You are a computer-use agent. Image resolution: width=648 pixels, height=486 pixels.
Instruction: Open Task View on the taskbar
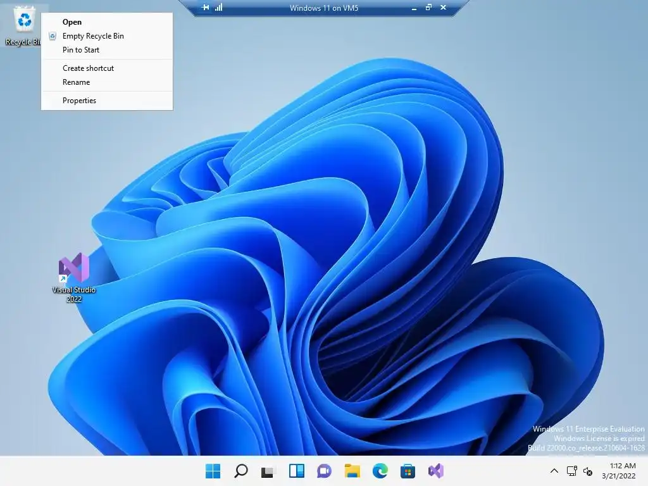pos(268,471)
